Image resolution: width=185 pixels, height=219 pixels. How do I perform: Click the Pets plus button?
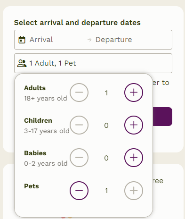[134, 191]
